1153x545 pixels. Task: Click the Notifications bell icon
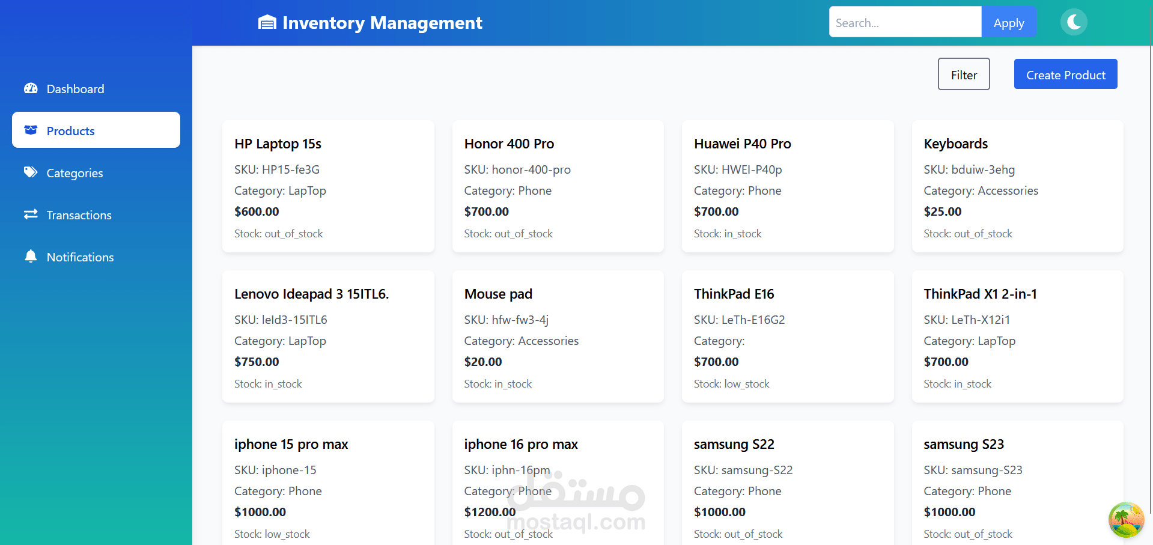[x=31, y=257]
